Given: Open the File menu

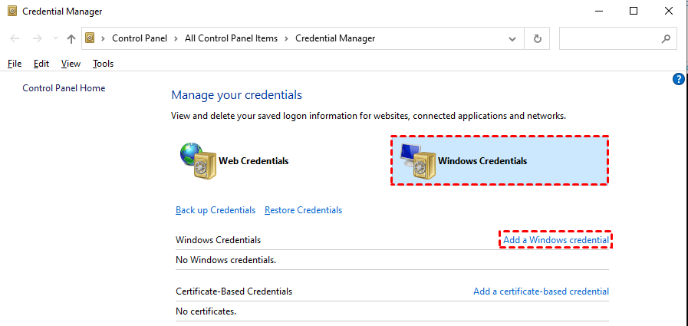Looking at the screenshot, I should point(15,64).
